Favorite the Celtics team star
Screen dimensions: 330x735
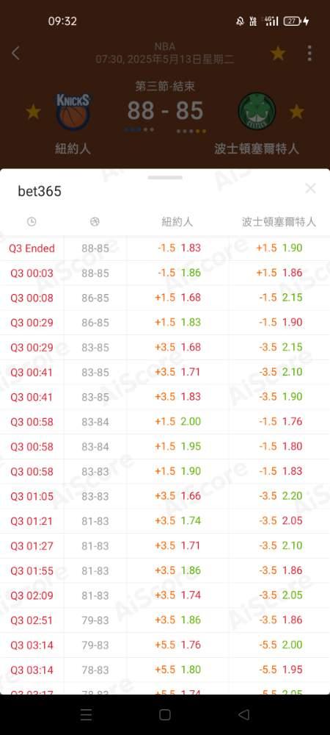(297, 112)
